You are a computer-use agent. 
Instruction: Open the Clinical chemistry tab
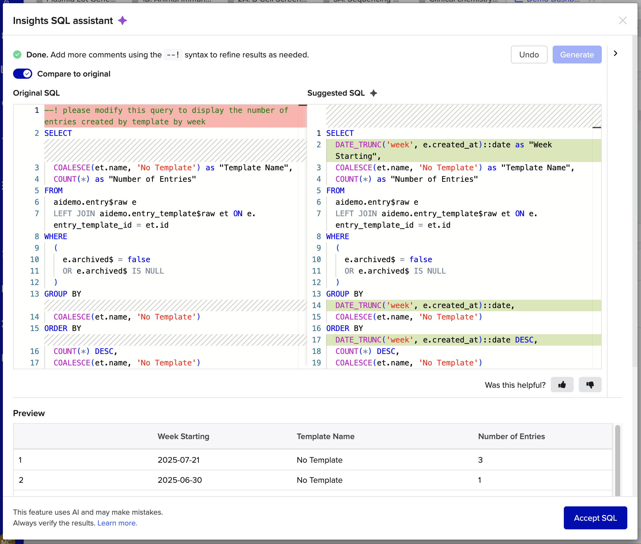(x=463, y=1)
